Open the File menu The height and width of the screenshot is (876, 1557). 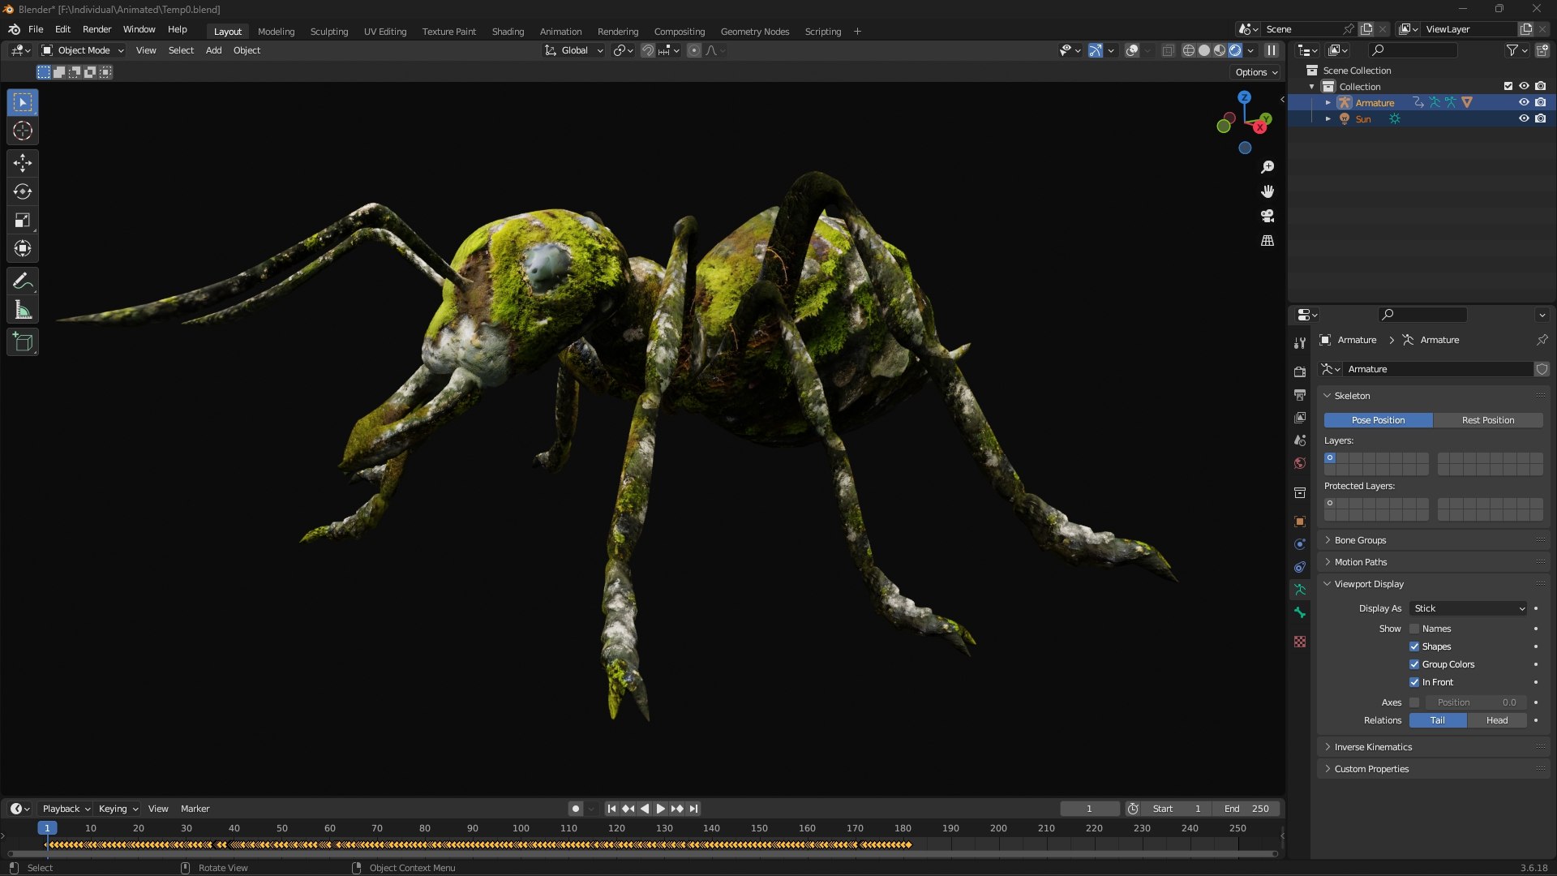(36, 29)
